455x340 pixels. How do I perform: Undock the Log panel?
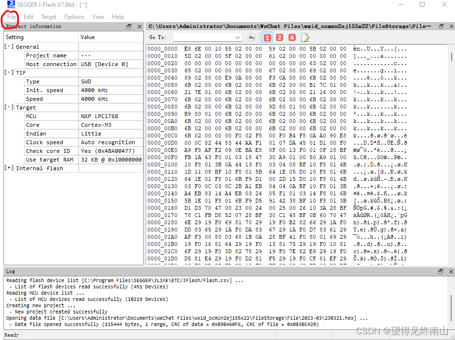pyautogui.click(x=441, y=272)
